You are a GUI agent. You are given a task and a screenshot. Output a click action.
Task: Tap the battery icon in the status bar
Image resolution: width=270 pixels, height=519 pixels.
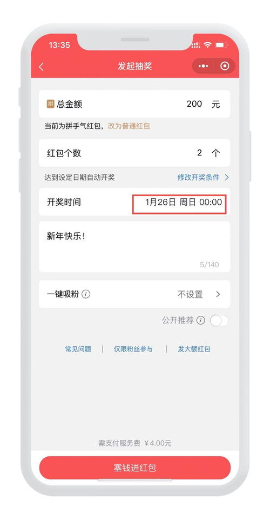221,44
